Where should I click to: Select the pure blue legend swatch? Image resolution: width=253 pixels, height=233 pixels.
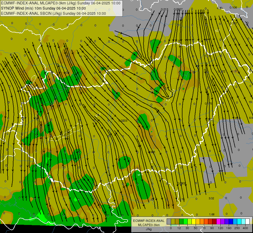pos(231,221)
